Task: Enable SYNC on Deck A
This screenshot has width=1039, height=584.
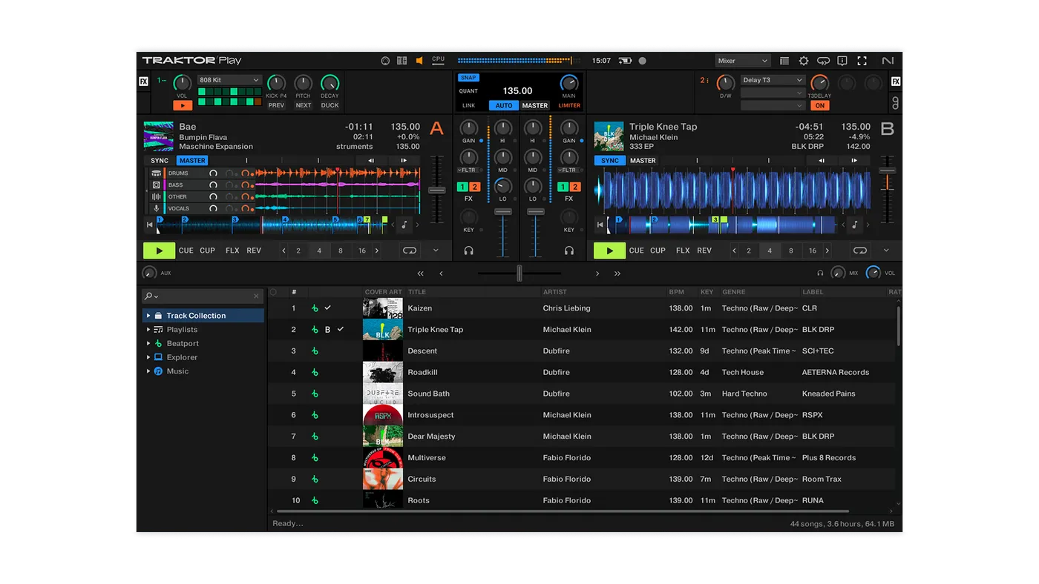Action: [x=160, y=161]
